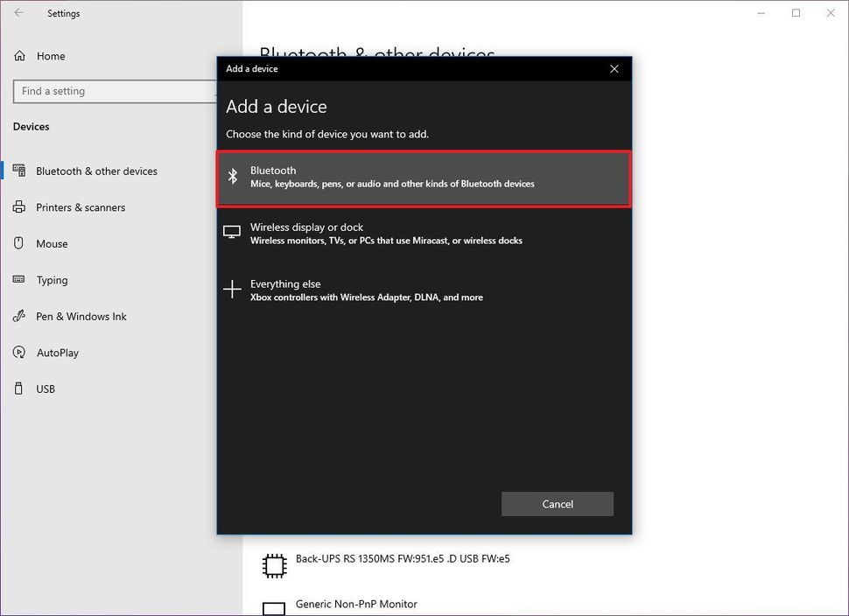Click the Typing keyboard icon

19,280
